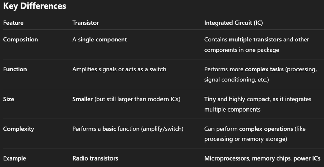Select the Size row label
The image size is (324, 167).
[8, 99]
